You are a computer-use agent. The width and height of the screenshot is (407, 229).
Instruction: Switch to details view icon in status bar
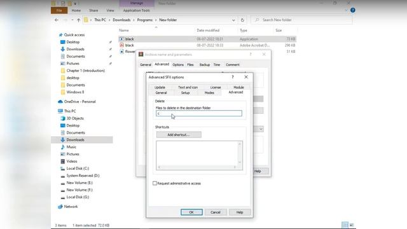[x=345, y=225]
